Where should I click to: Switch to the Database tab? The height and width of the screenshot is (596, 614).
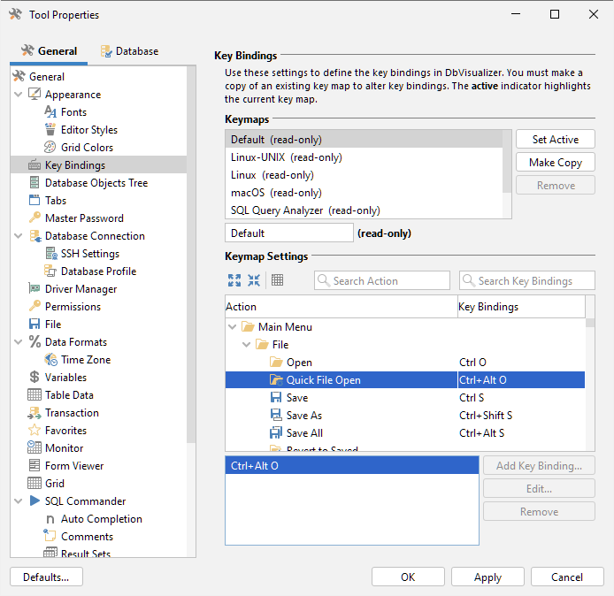(x=129, y=51)
